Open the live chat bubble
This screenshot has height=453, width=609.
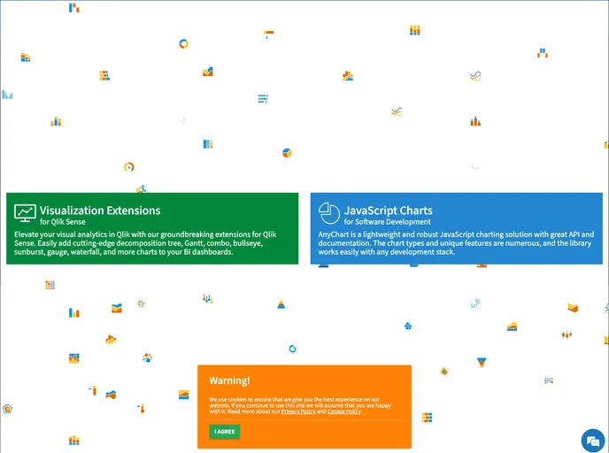tap(591, 440)
